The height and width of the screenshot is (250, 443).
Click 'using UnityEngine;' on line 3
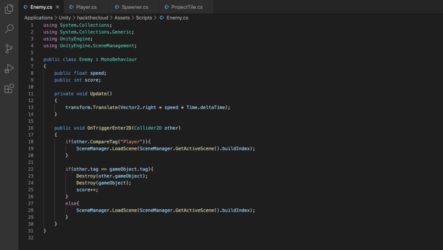coord(68,38)
